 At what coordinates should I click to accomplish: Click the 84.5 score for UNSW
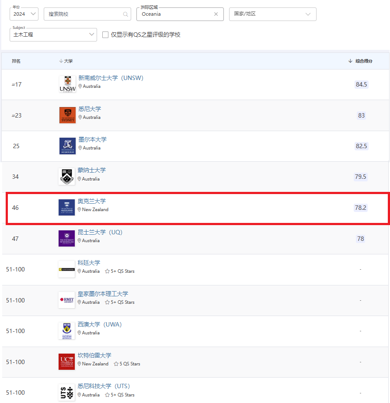point(361,84)
